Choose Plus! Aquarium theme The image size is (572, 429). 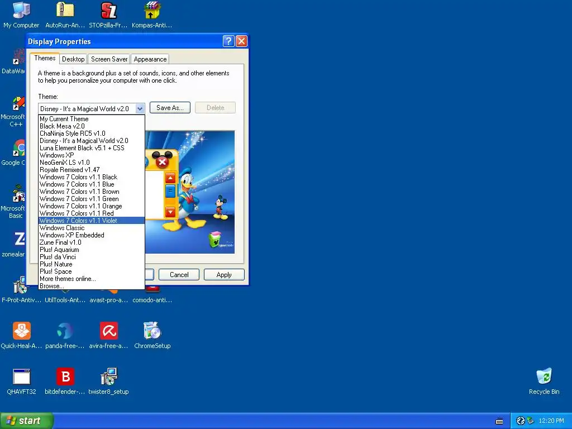pyautogui.click(x=92, y=250)
